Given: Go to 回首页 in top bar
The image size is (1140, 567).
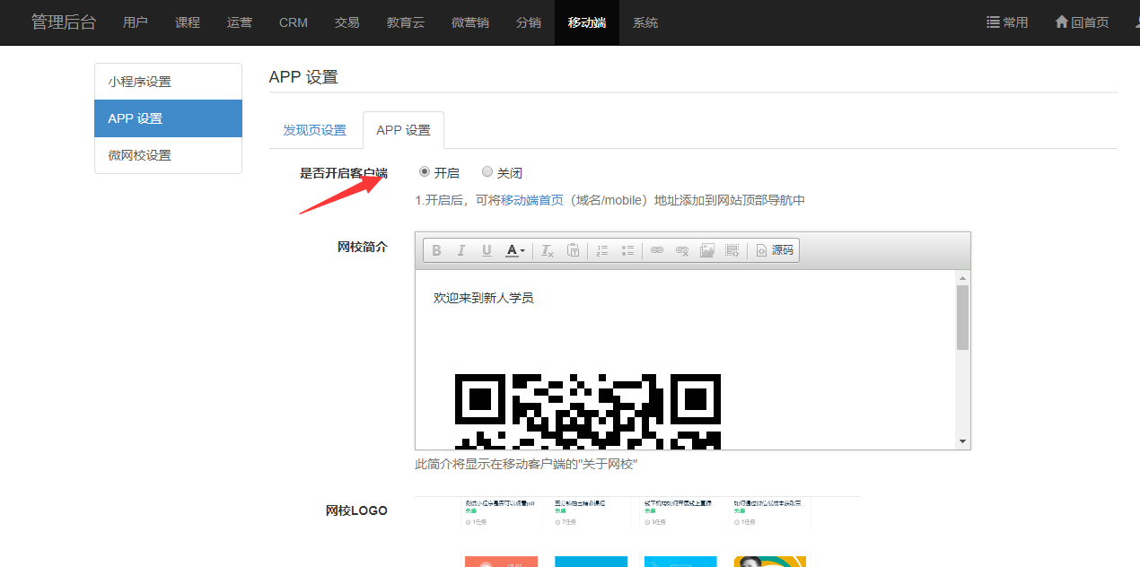Looking at the screenshot, I should tap(1082, 22).
